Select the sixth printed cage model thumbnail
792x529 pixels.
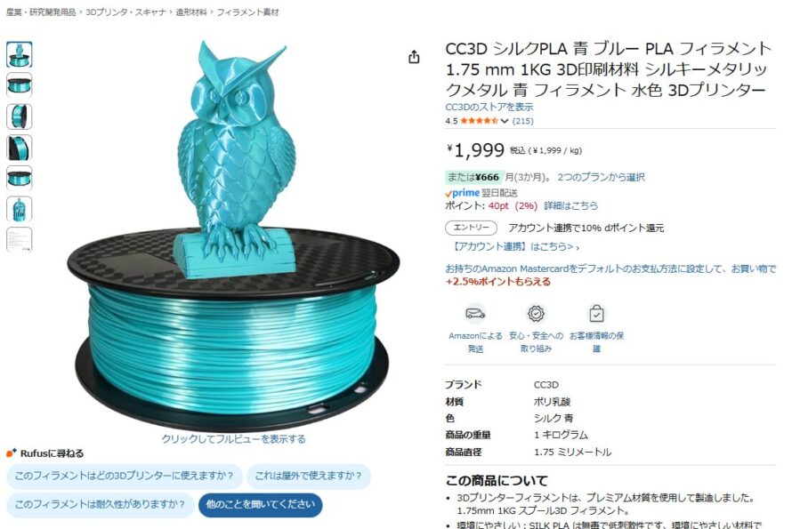point(20,210)
